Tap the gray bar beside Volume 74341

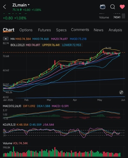(124, 16)
